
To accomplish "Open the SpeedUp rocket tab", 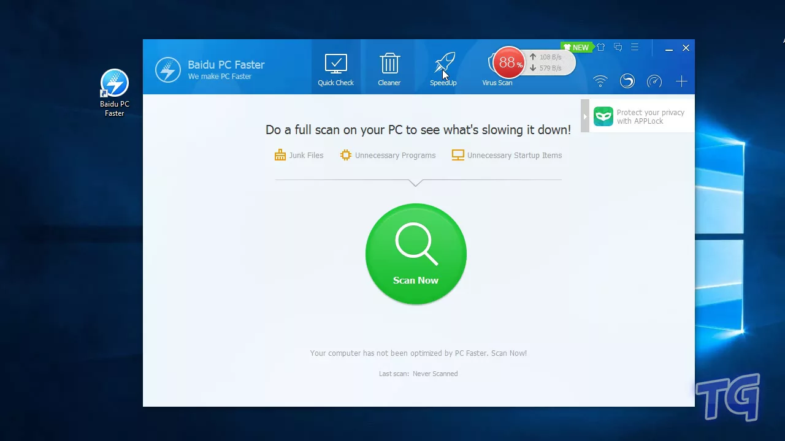I will [x=443, y=70].
